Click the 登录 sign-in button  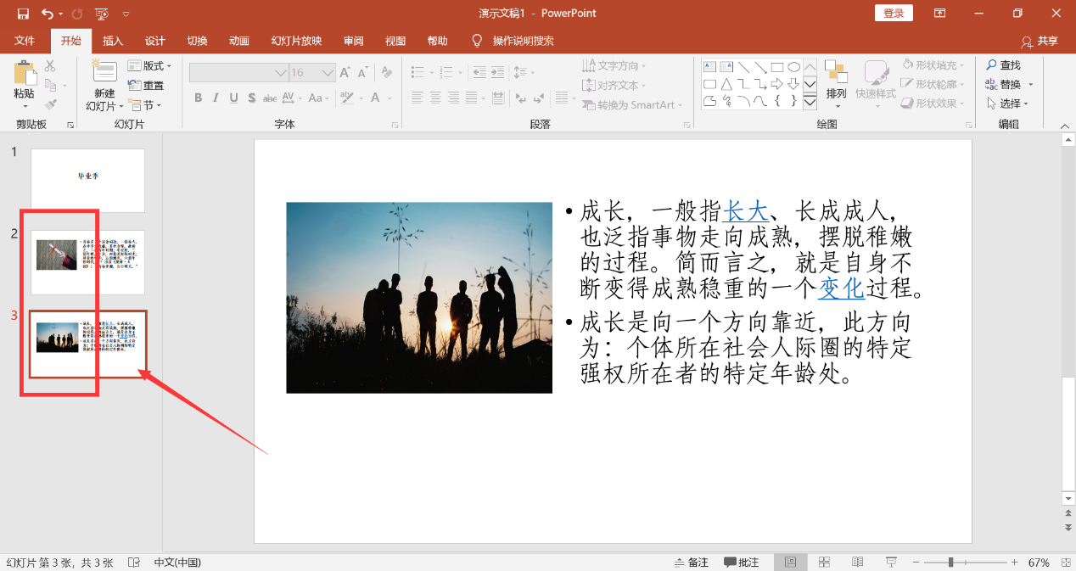894,13
